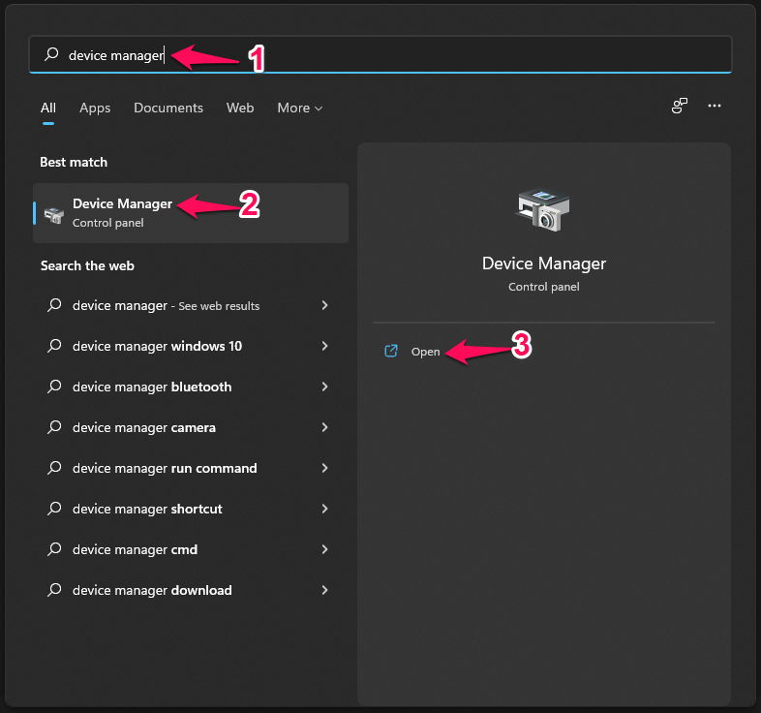The image size is (761, 713).
Task: Switch to the Apps tab
Action: click(95, 108)
